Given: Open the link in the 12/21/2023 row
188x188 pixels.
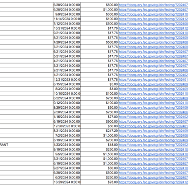Looking at the screenshot, I should click(153, 80).
